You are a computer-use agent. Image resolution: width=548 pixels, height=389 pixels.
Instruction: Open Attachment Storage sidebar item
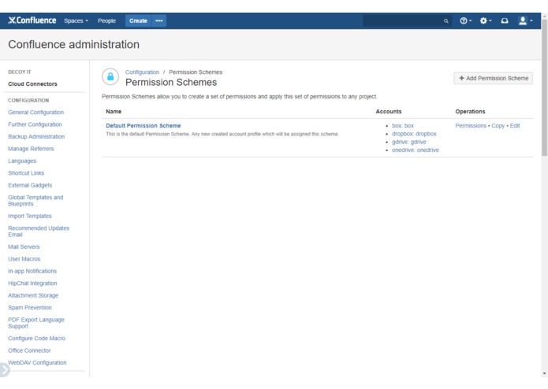pos(33,295)
